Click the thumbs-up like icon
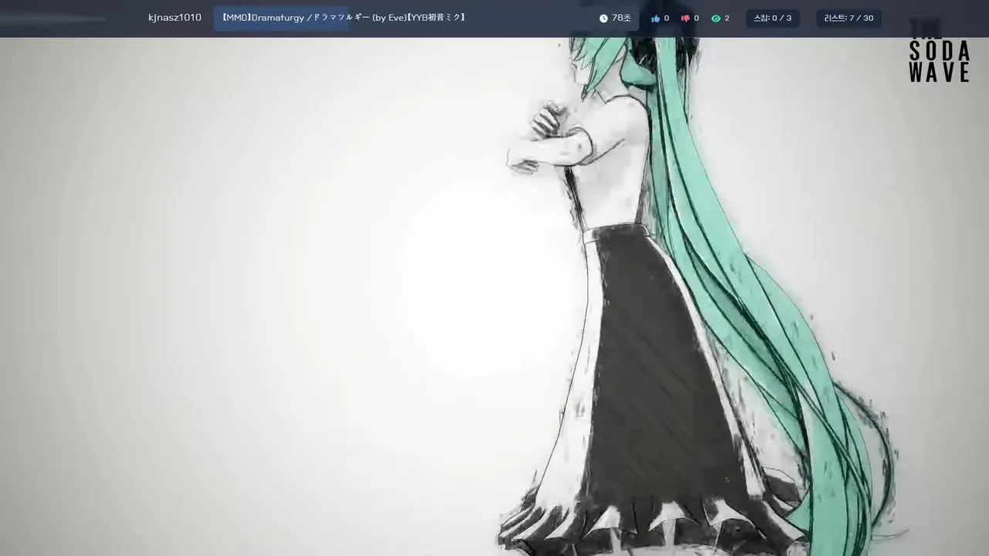989x556 pixels. [655, 19]
